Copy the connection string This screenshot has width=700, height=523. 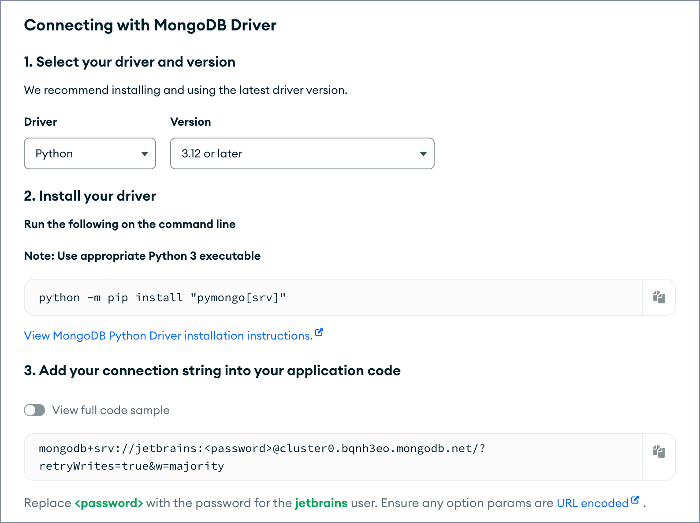(x=659, y=452)
